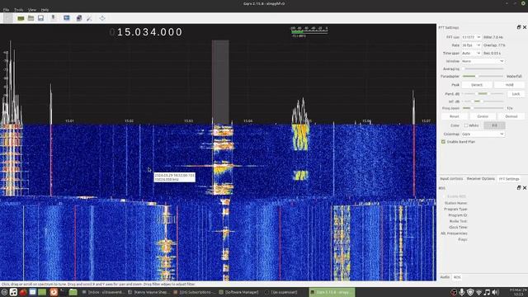The image size is (528, 297).
Task: Adjust the Freq zoom slider
Action: tap(483, 108)
